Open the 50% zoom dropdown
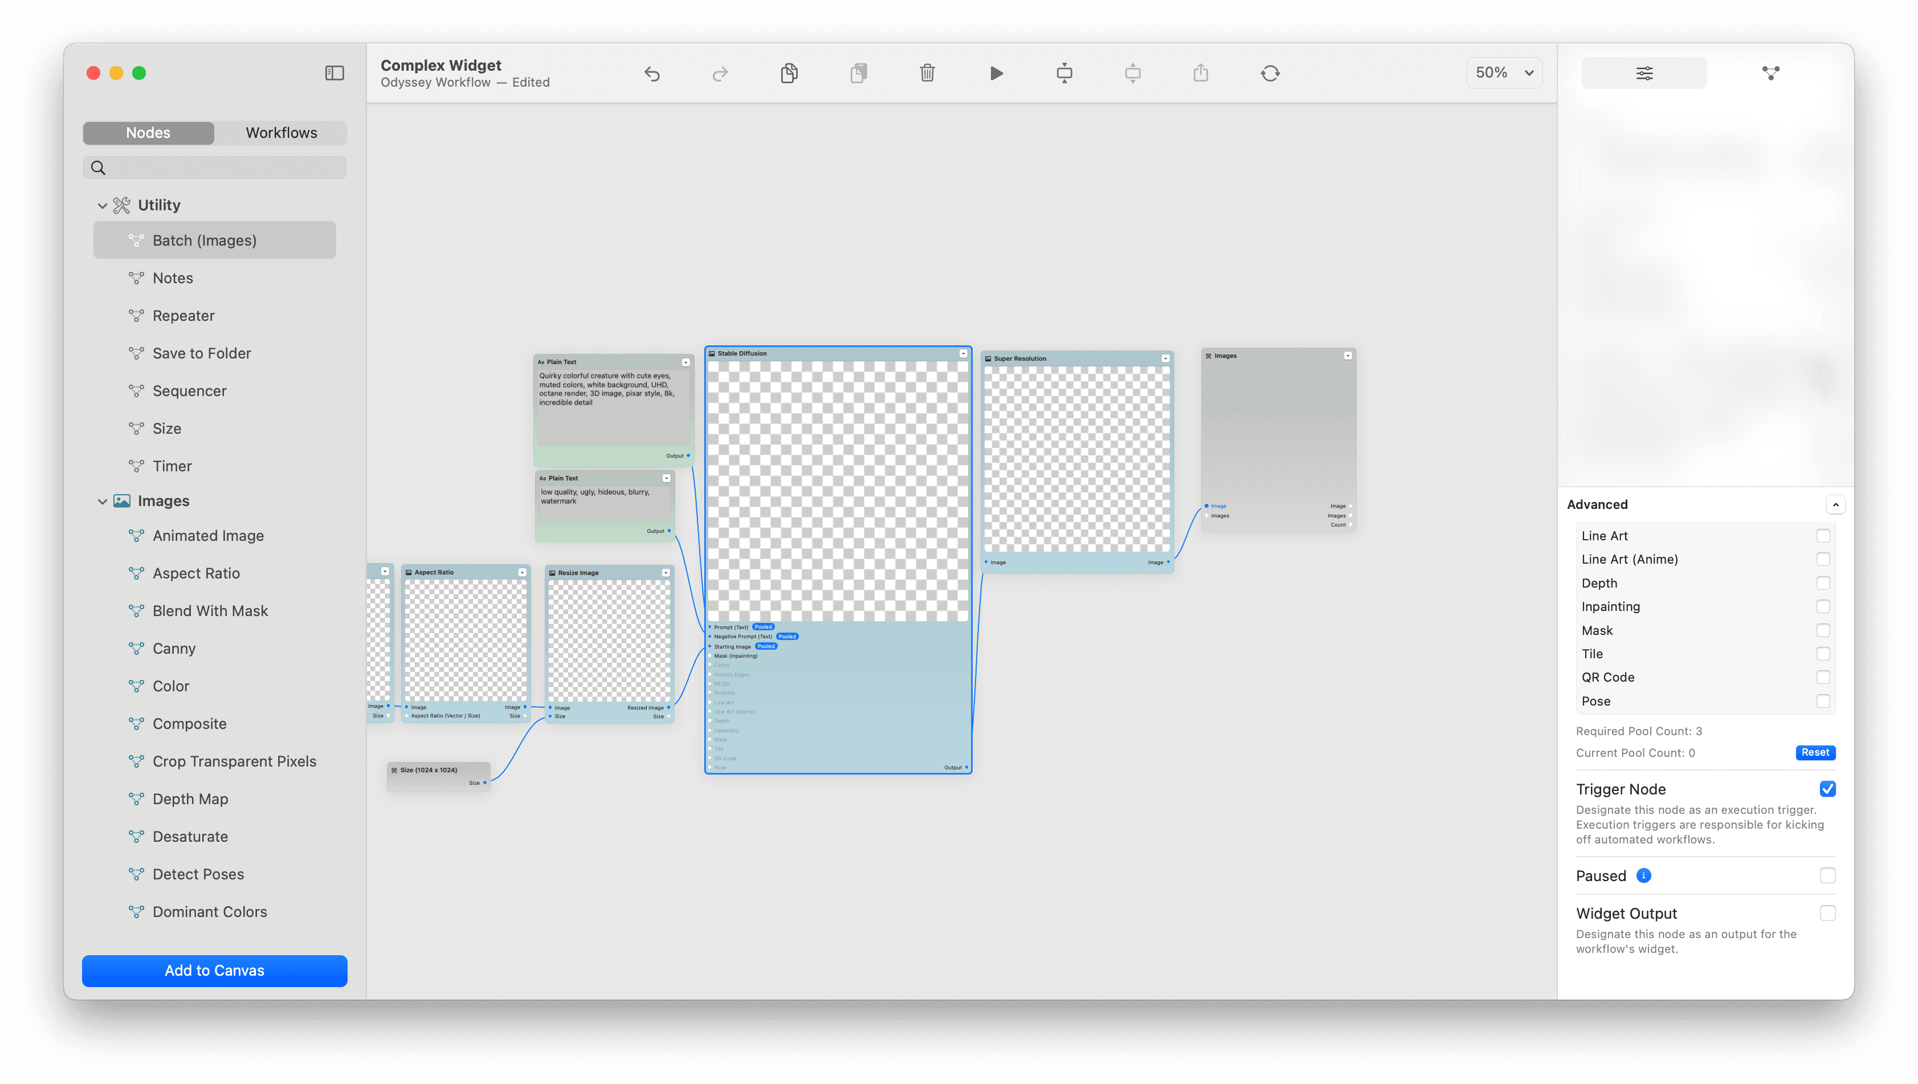1918x1084 pixels. coord(1504,73)
